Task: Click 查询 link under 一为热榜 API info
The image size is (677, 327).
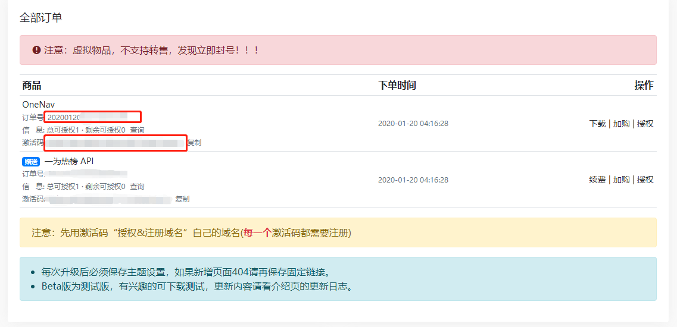Action: (x=138, y=186)
